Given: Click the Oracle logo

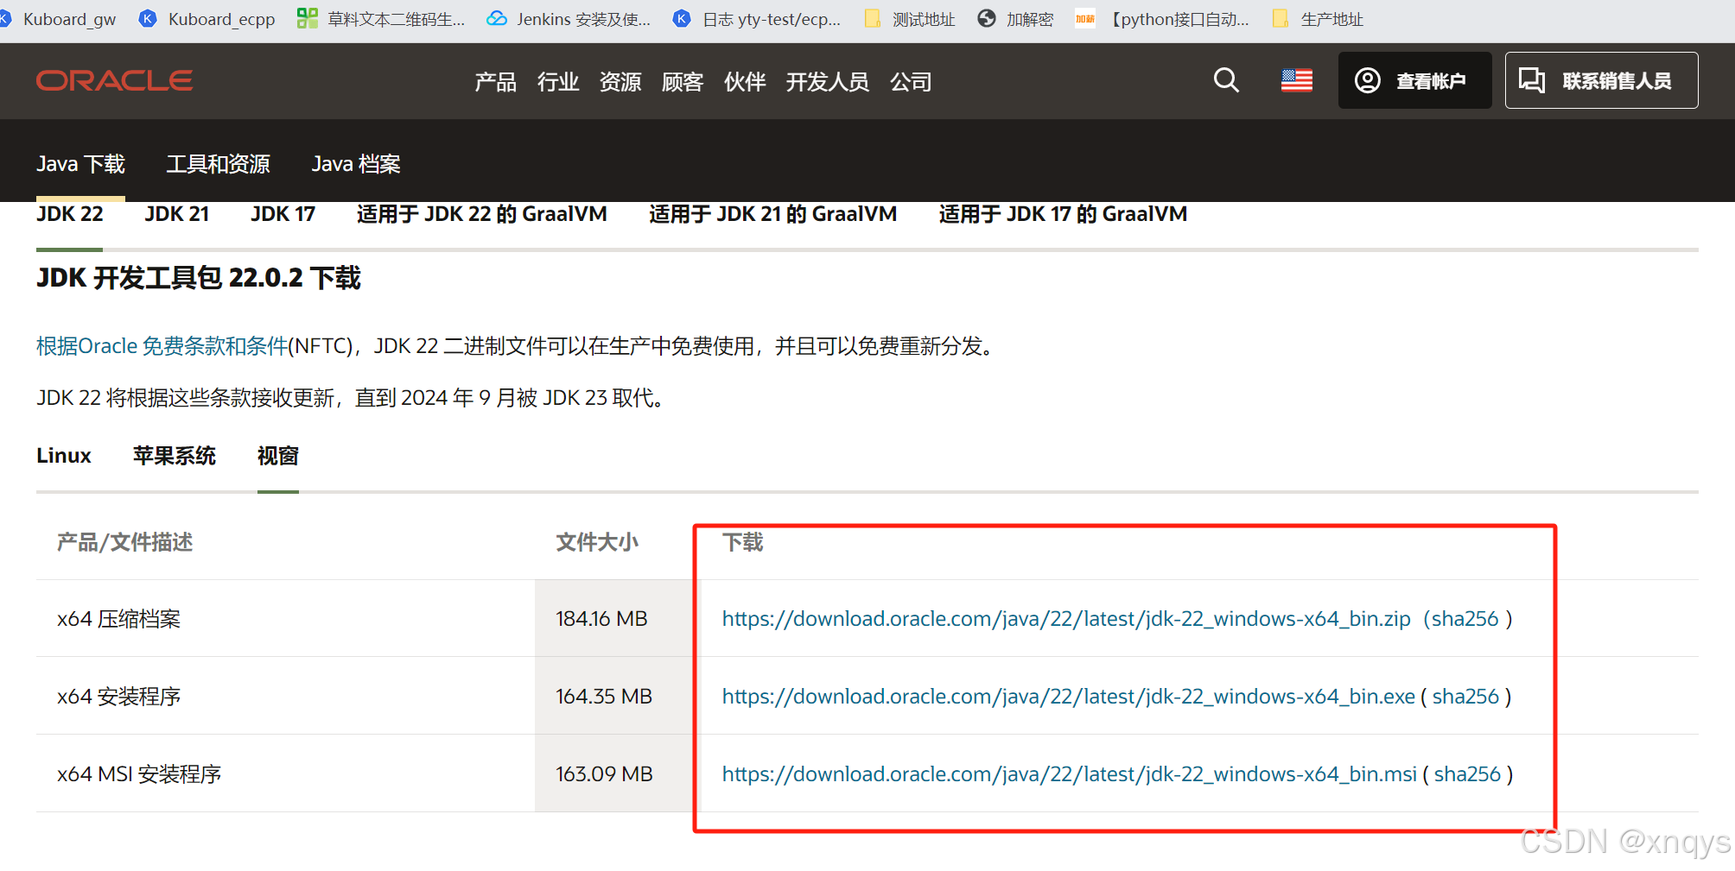Looking at the screenshot, I should pyautogui.click(x=114, y=80).
